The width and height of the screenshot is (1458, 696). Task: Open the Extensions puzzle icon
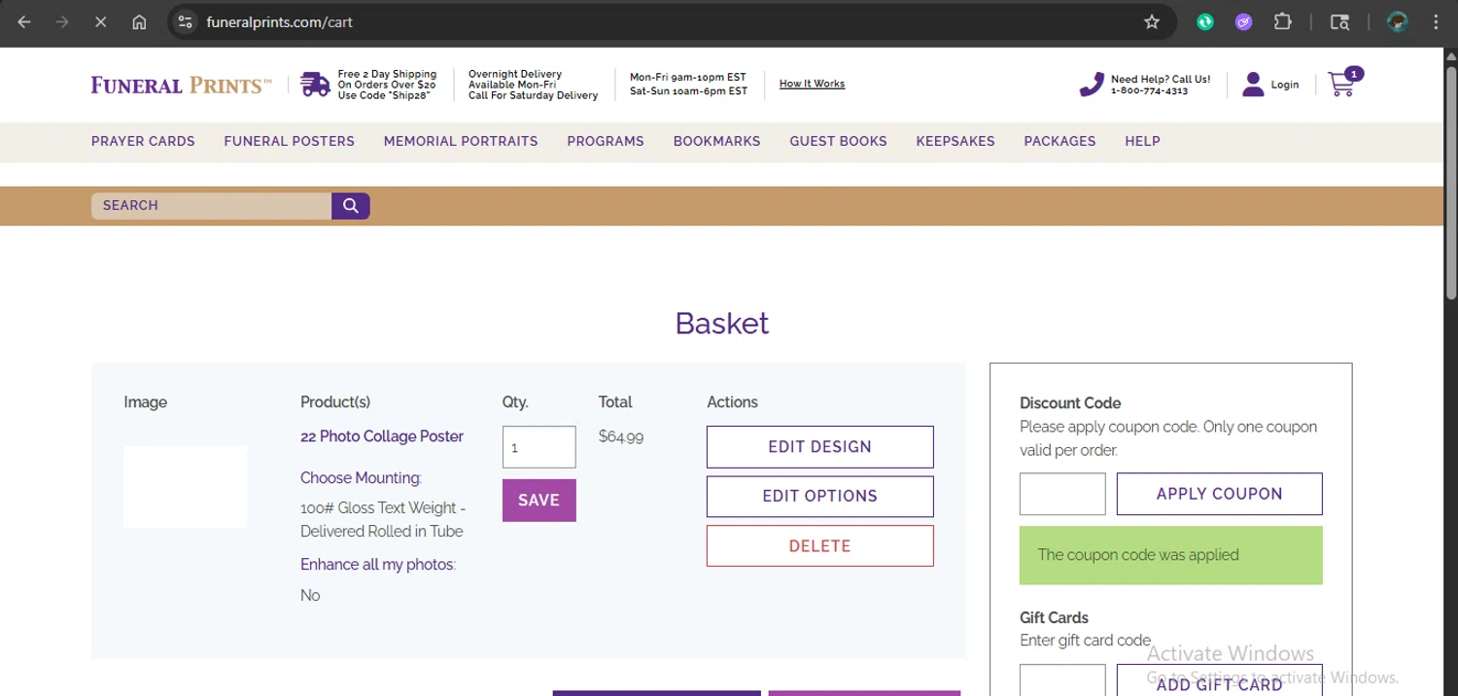click(x=1283, y=21)
